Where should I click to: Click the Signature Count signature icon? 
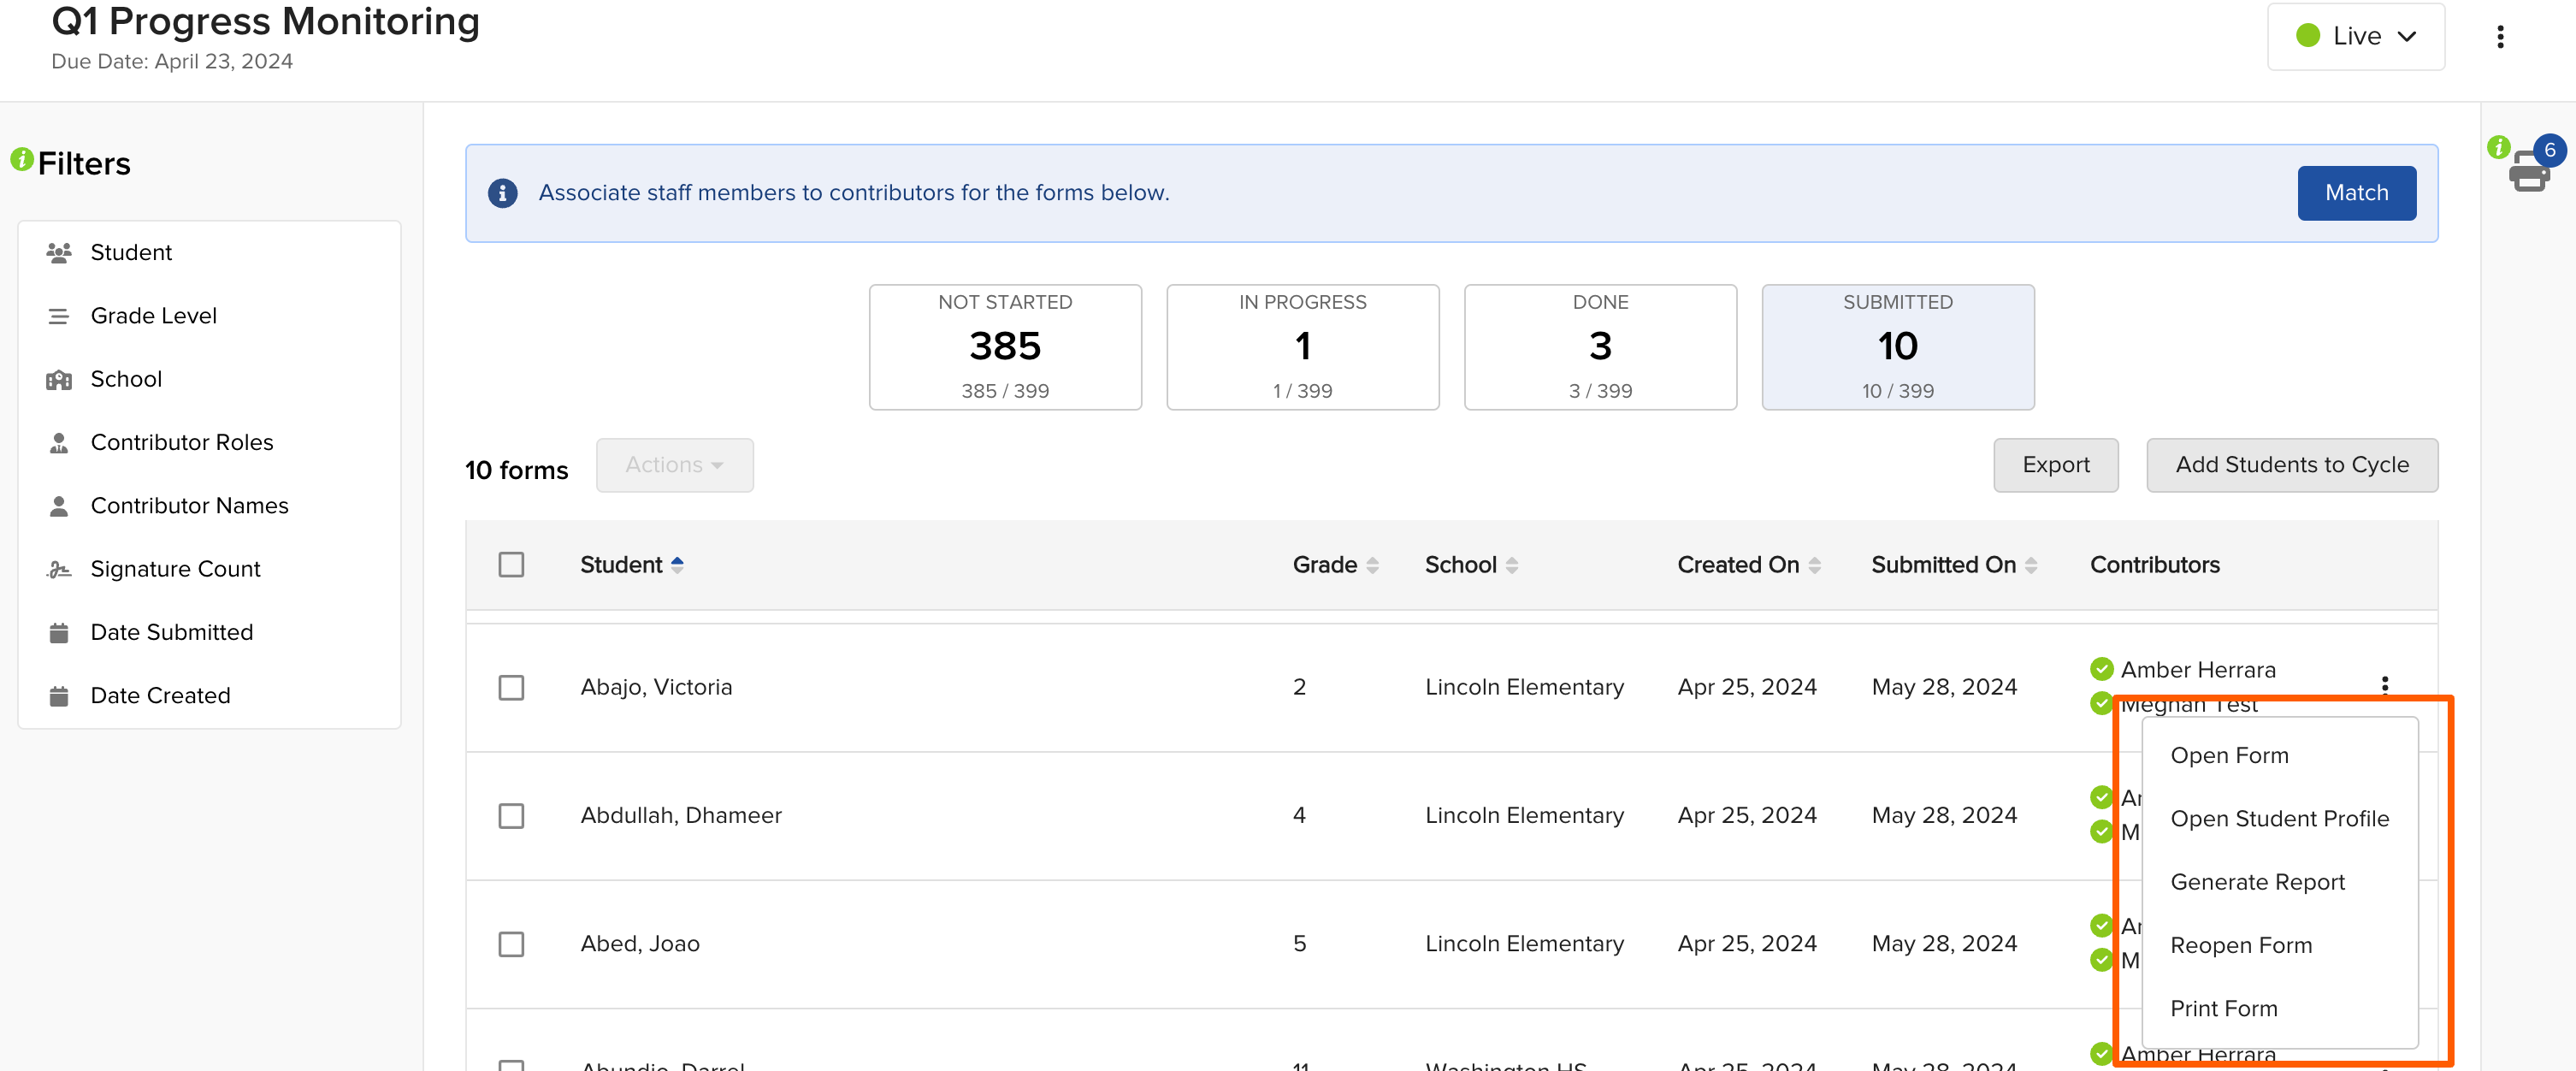[59, 570]
